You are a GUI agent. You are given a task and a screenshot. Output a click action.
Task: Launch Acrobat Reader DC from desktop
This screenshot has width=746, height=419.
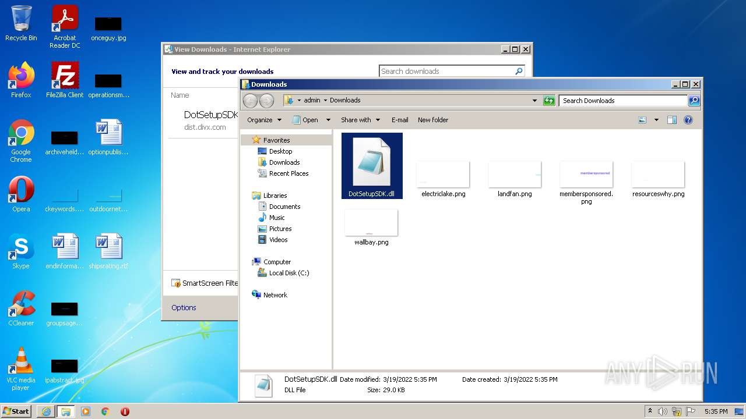(x=65, y=27)
